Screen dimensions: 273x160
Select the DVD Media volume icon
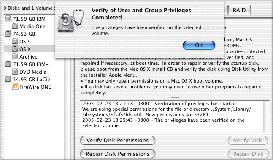[15, 72]
